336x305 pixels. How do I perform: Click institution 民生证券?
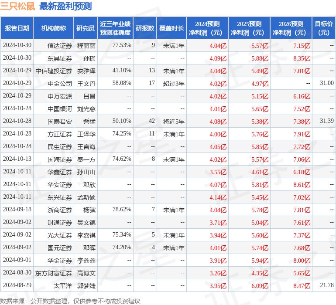[60, 146]
